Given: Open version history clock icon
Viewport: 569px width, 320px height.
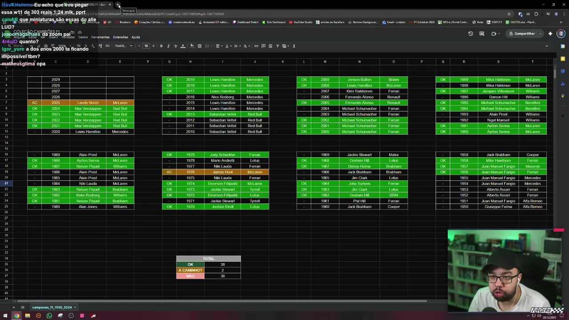Looking at the screenshot, I should pyautogui.click(x=471, y=34).
